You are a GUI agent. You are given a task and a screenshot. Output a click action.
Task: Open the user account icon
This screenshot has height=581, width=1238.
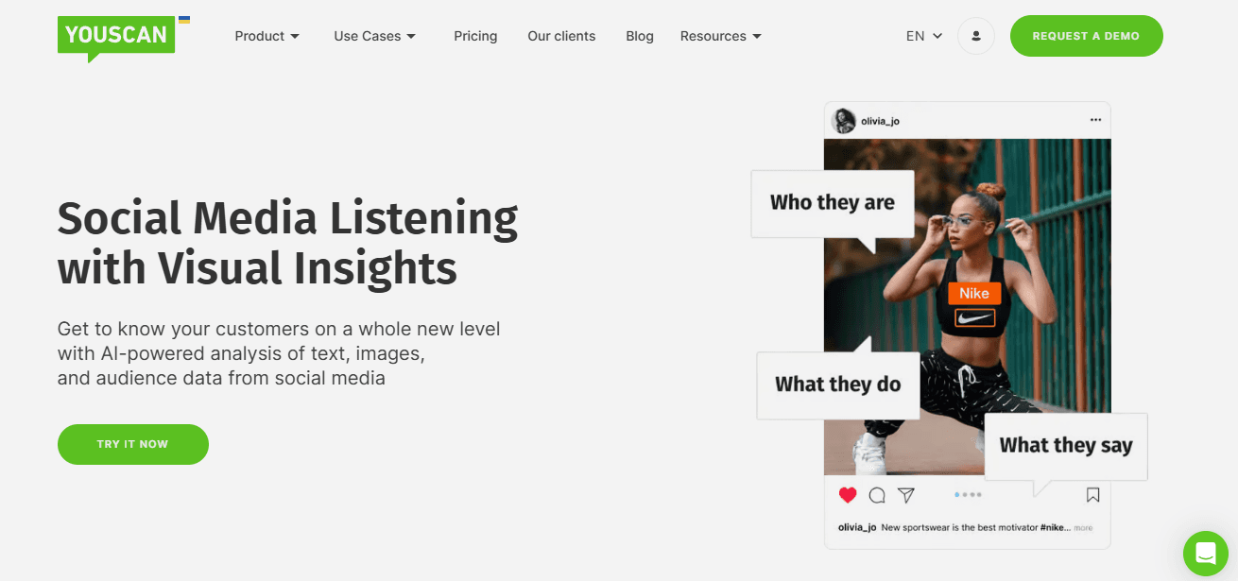pyautogui.click(x=976, y=36)
